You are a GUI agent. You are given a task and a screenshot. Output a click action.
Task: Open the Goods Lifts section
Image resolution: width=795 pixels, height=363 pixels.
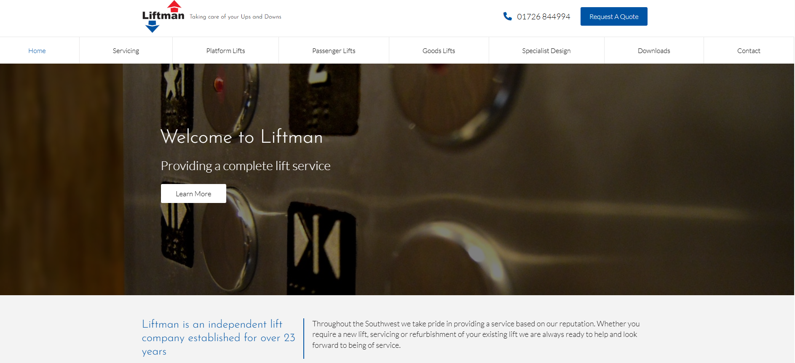439,51
